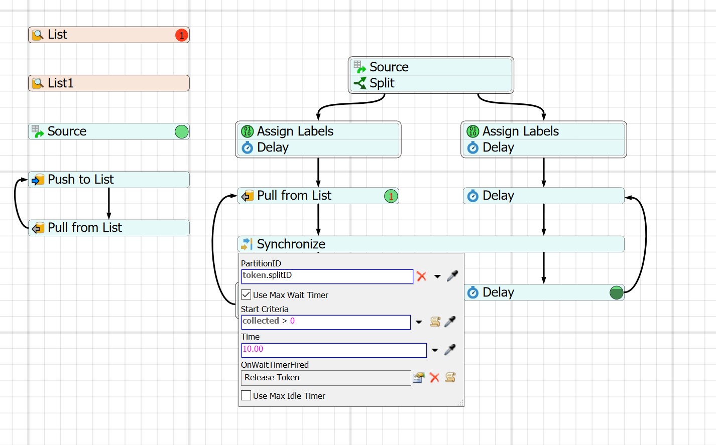Enable Use Max Idle Timer checkbox

point(247,396)
